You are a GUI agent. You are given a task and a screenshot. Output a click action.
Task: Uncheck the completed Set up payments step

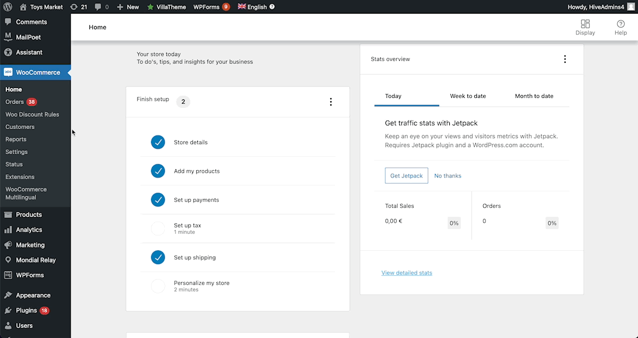pyautogui.click(x=158, y=200)
